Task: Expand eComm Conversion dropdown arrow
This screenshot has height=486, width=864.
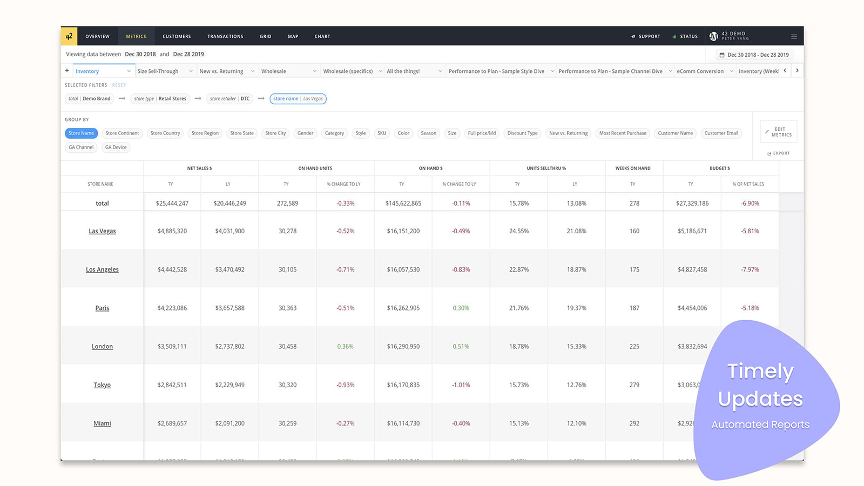Action: click(x=732, y=71)
